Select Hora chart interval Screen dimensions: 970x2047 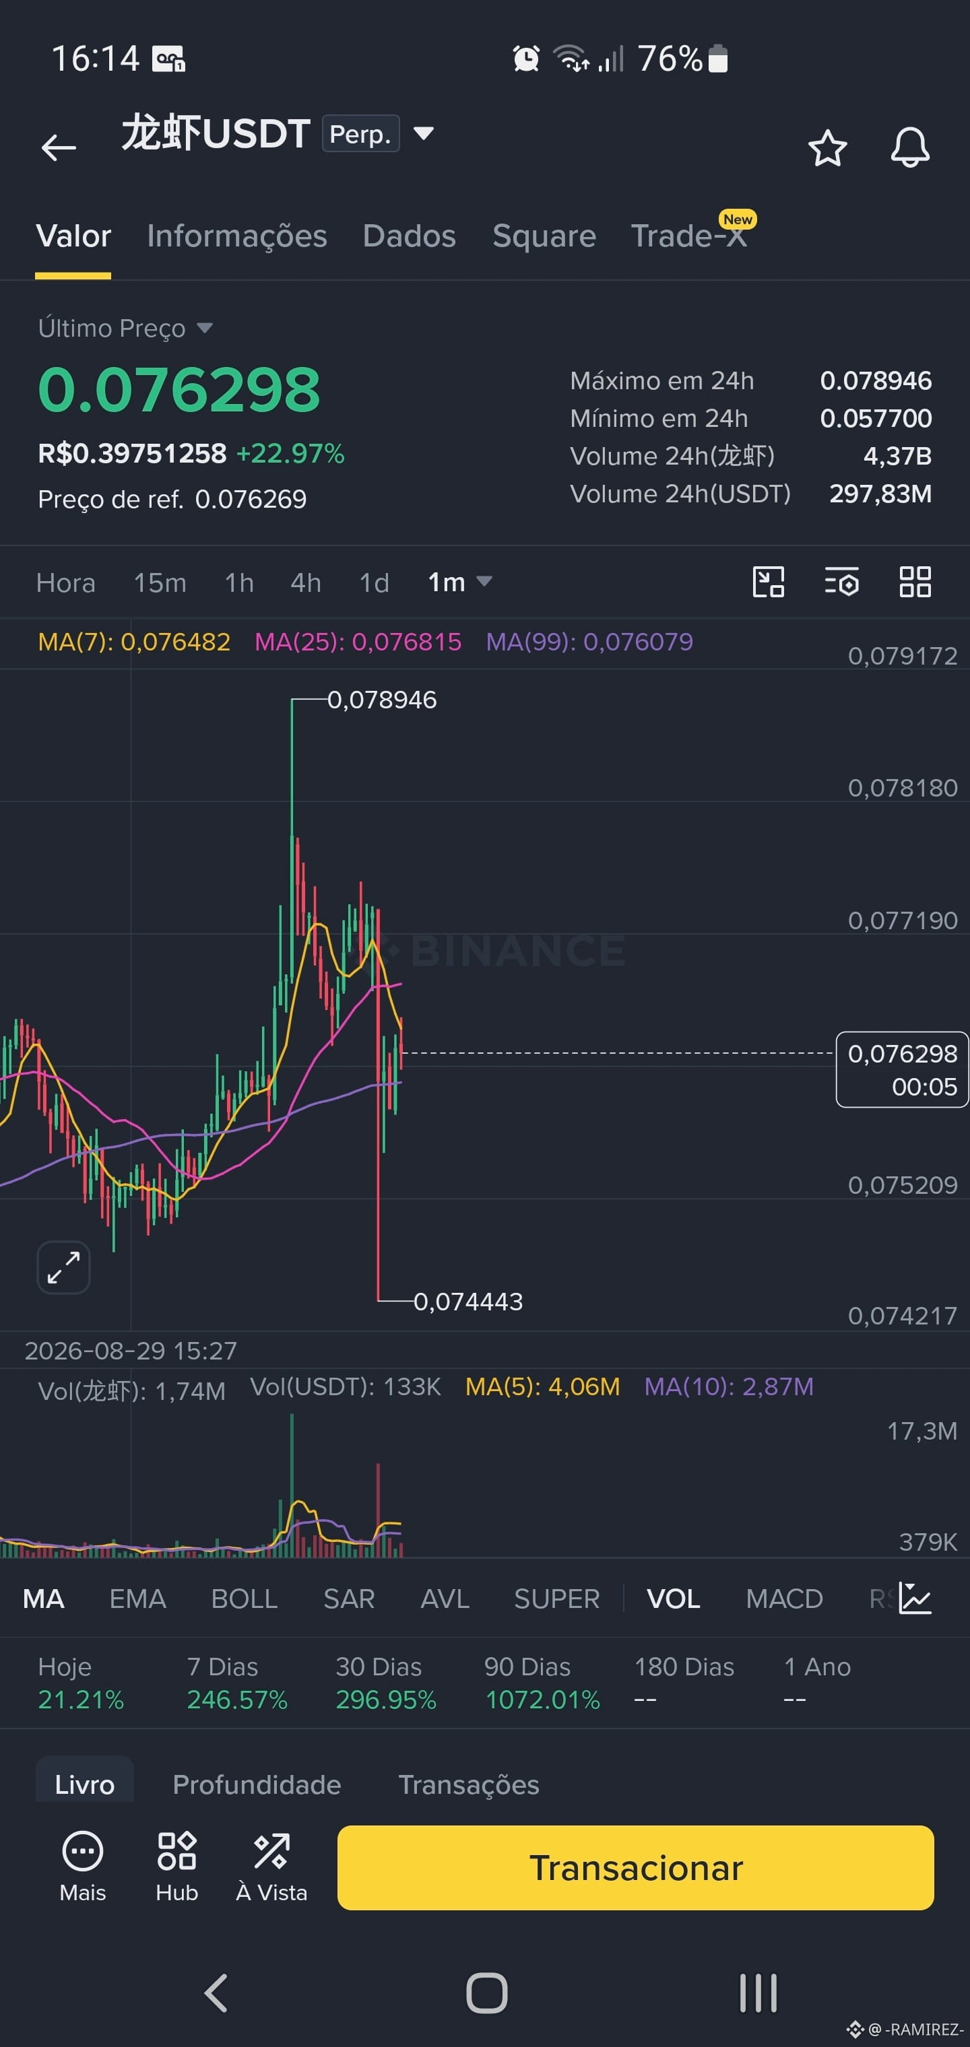coord(66,582)
